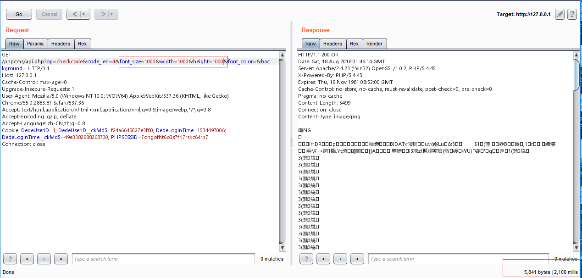582x278 pixels.
Task: Open the help question mark icon near Target
Action: pyautogui.click(x=572, y=14)
